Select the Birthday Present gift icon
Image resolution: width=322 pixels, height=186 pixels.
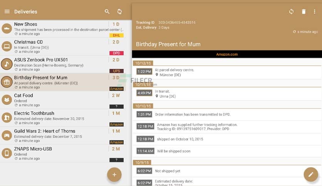7,82
